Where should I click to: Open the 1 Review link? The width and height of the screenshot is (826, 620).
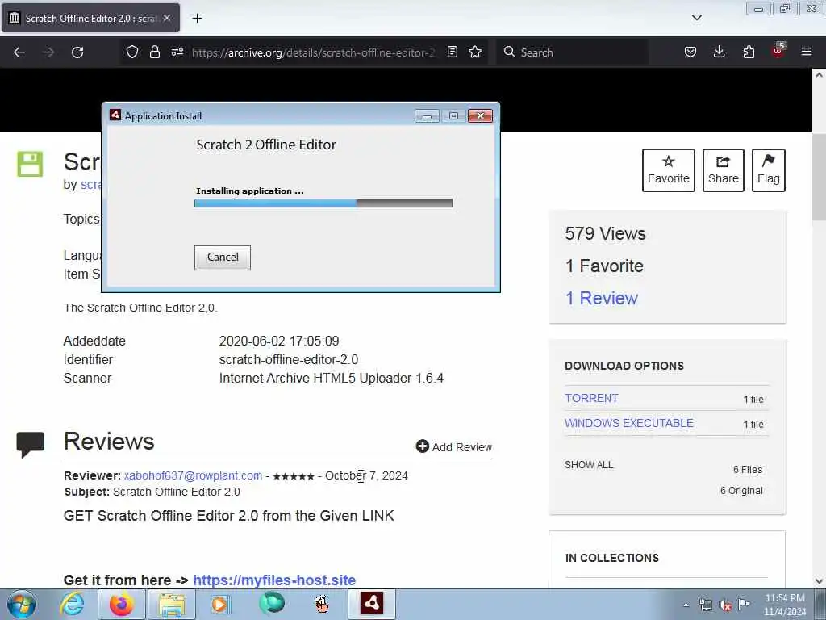pyautogui.click(x=601, y=298)
